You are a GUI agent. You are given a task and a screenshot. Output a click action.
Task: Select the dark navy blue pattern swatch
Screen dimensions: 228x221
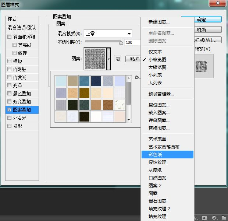(96, 81)
